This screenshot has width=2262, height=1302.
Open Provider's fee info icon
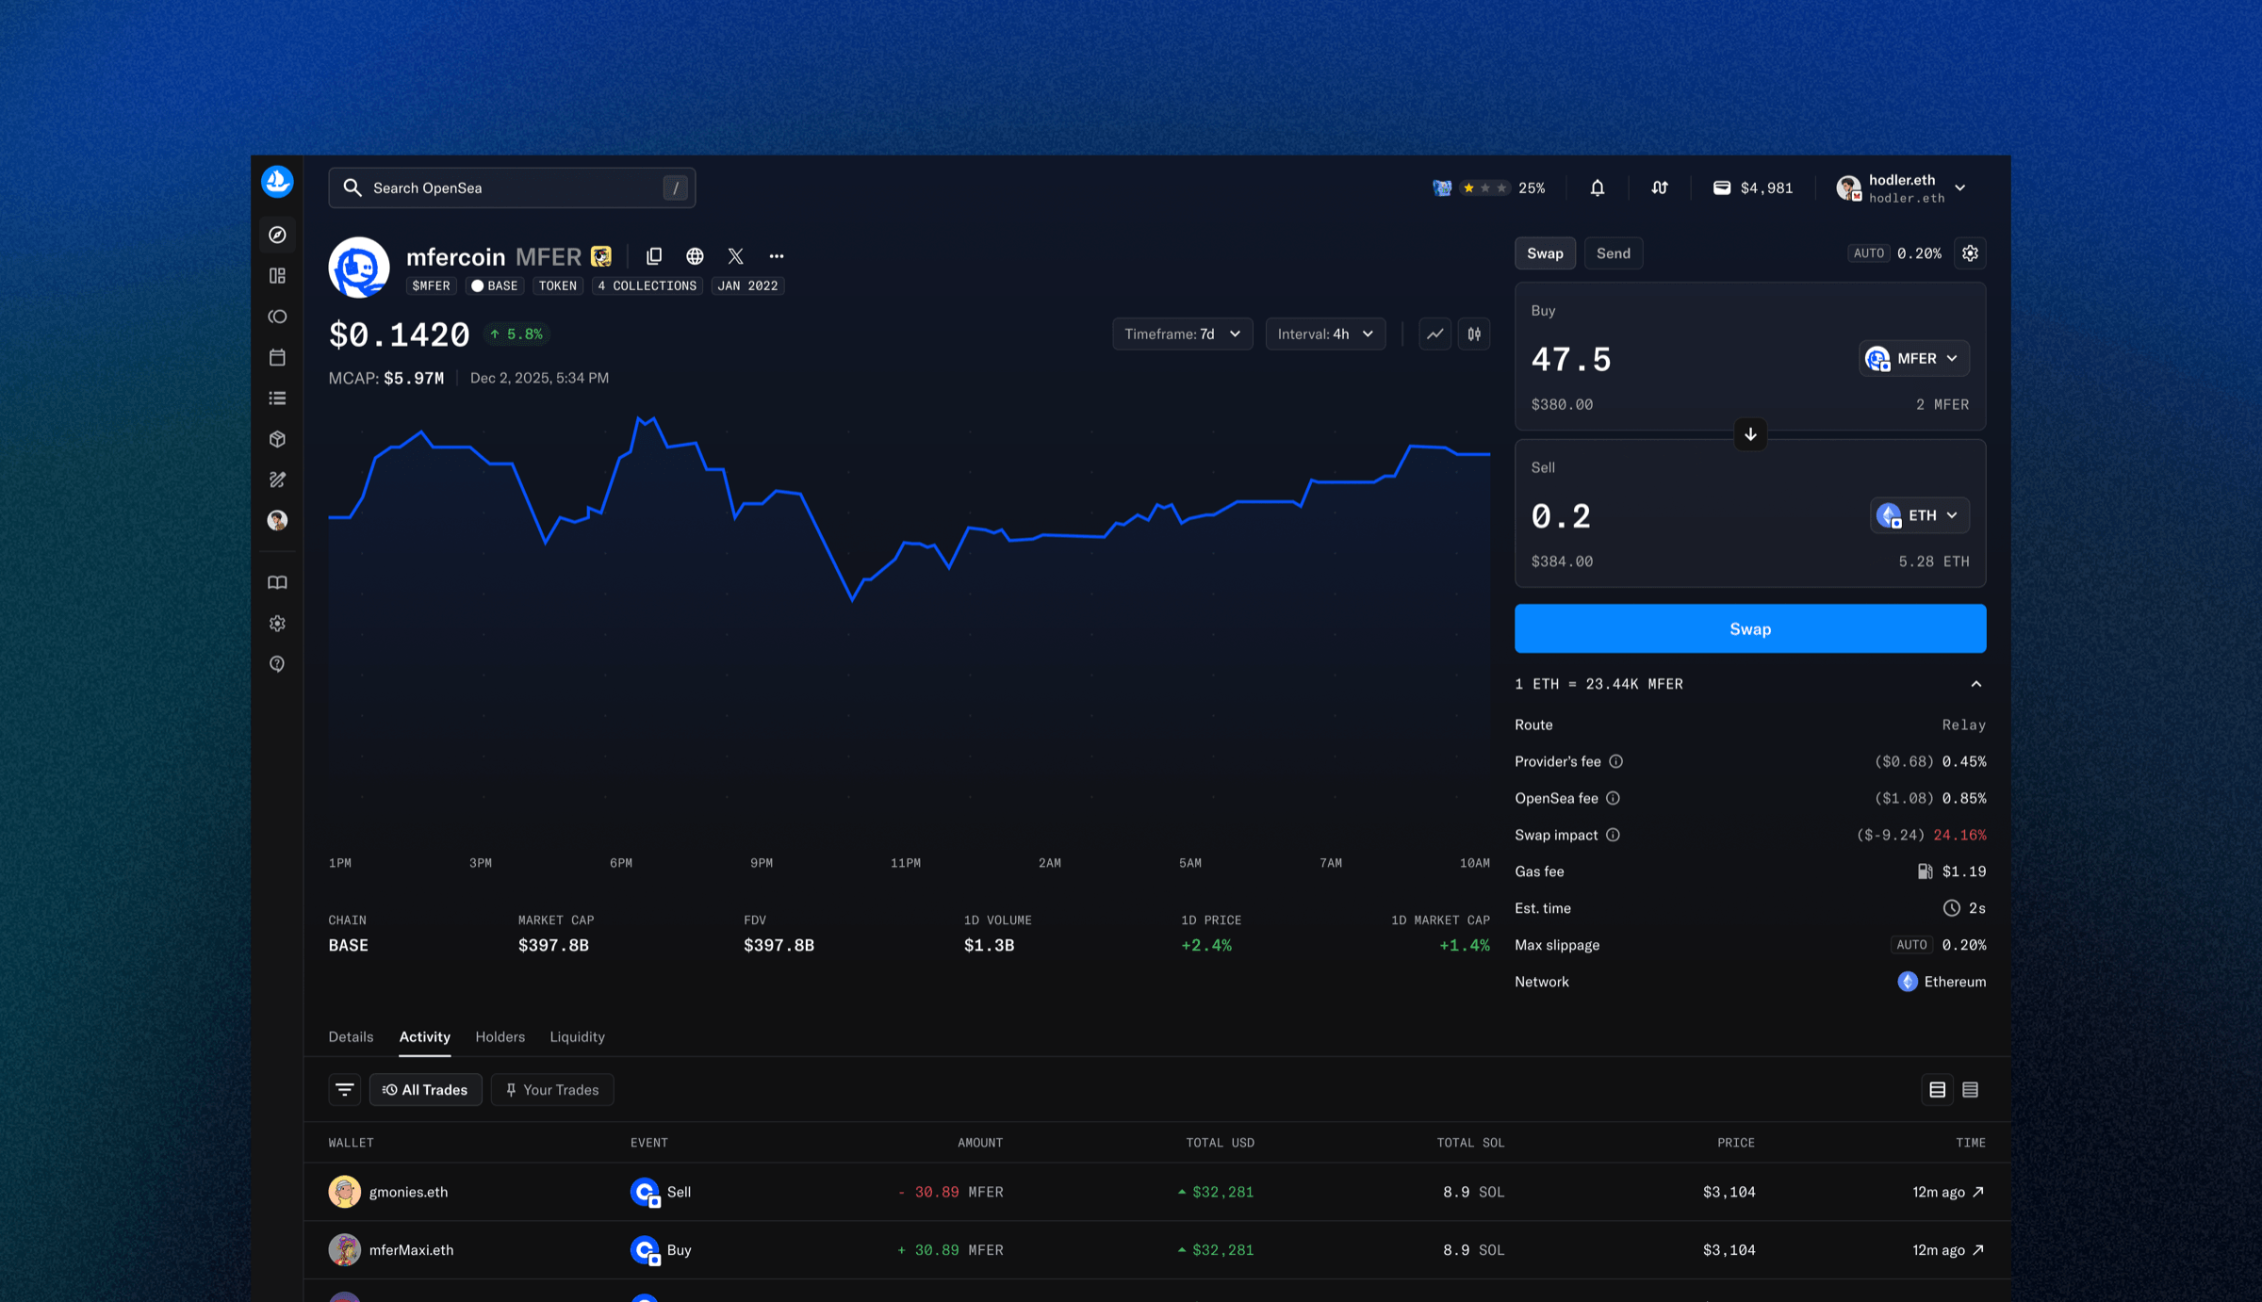point(1615,761)
